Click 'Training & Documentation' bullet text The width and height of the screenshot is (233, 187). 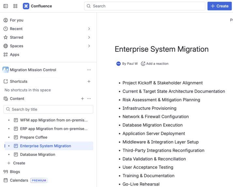click(x=148, y=176)
